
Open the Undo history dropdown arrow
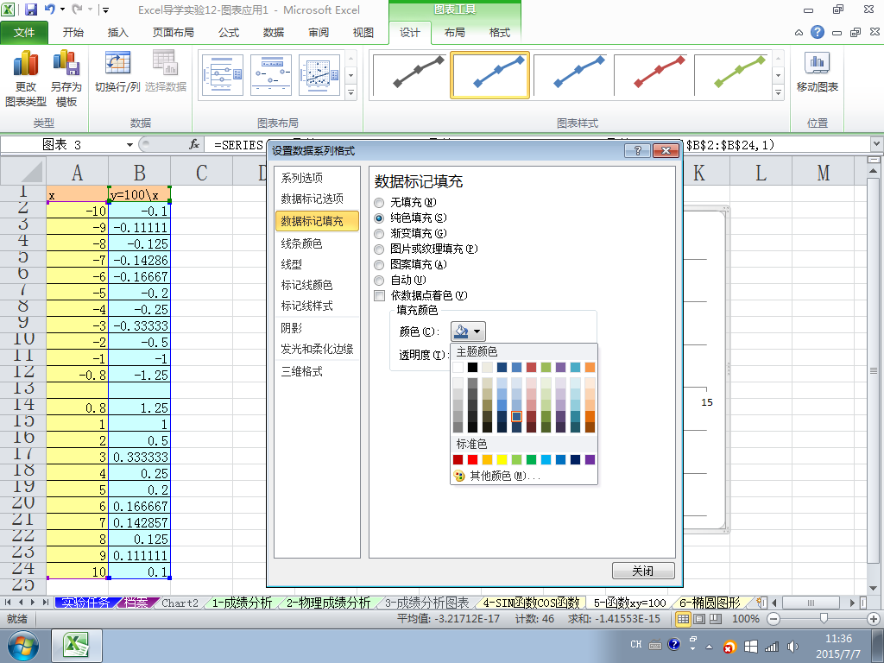click(x=62, y=9)
